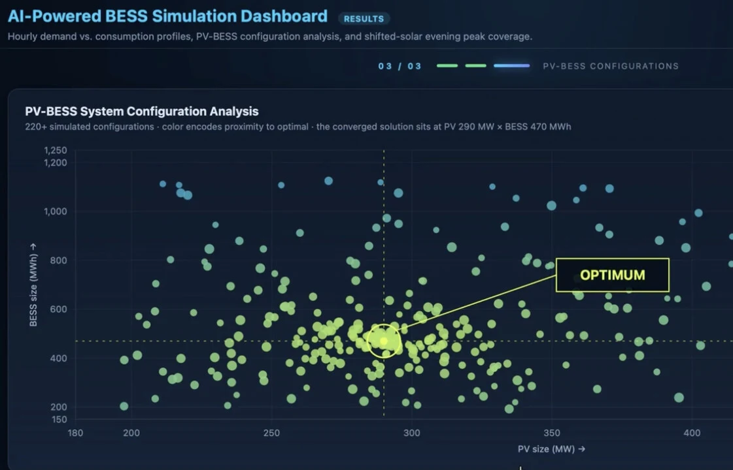Click the 400 x-axis tick label
Image resolution: width=733 pixels, height=470 pixels.
[692, 433]
